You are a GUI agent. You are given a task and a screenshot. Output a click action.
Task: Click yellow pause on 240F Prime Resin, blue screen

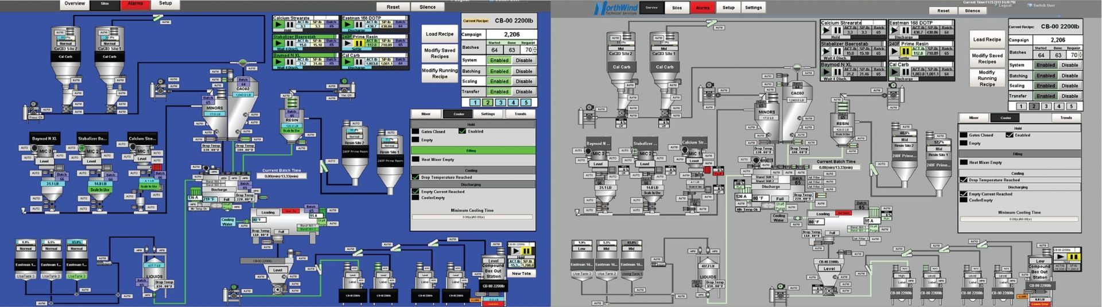[359, 43]
